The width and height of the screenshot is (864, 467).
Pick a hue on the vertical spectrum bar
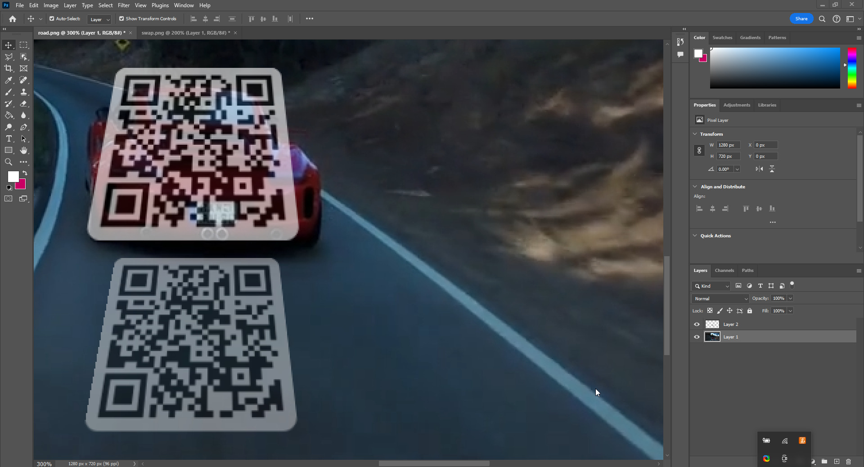pyautogui.click(x=852, y=68)
